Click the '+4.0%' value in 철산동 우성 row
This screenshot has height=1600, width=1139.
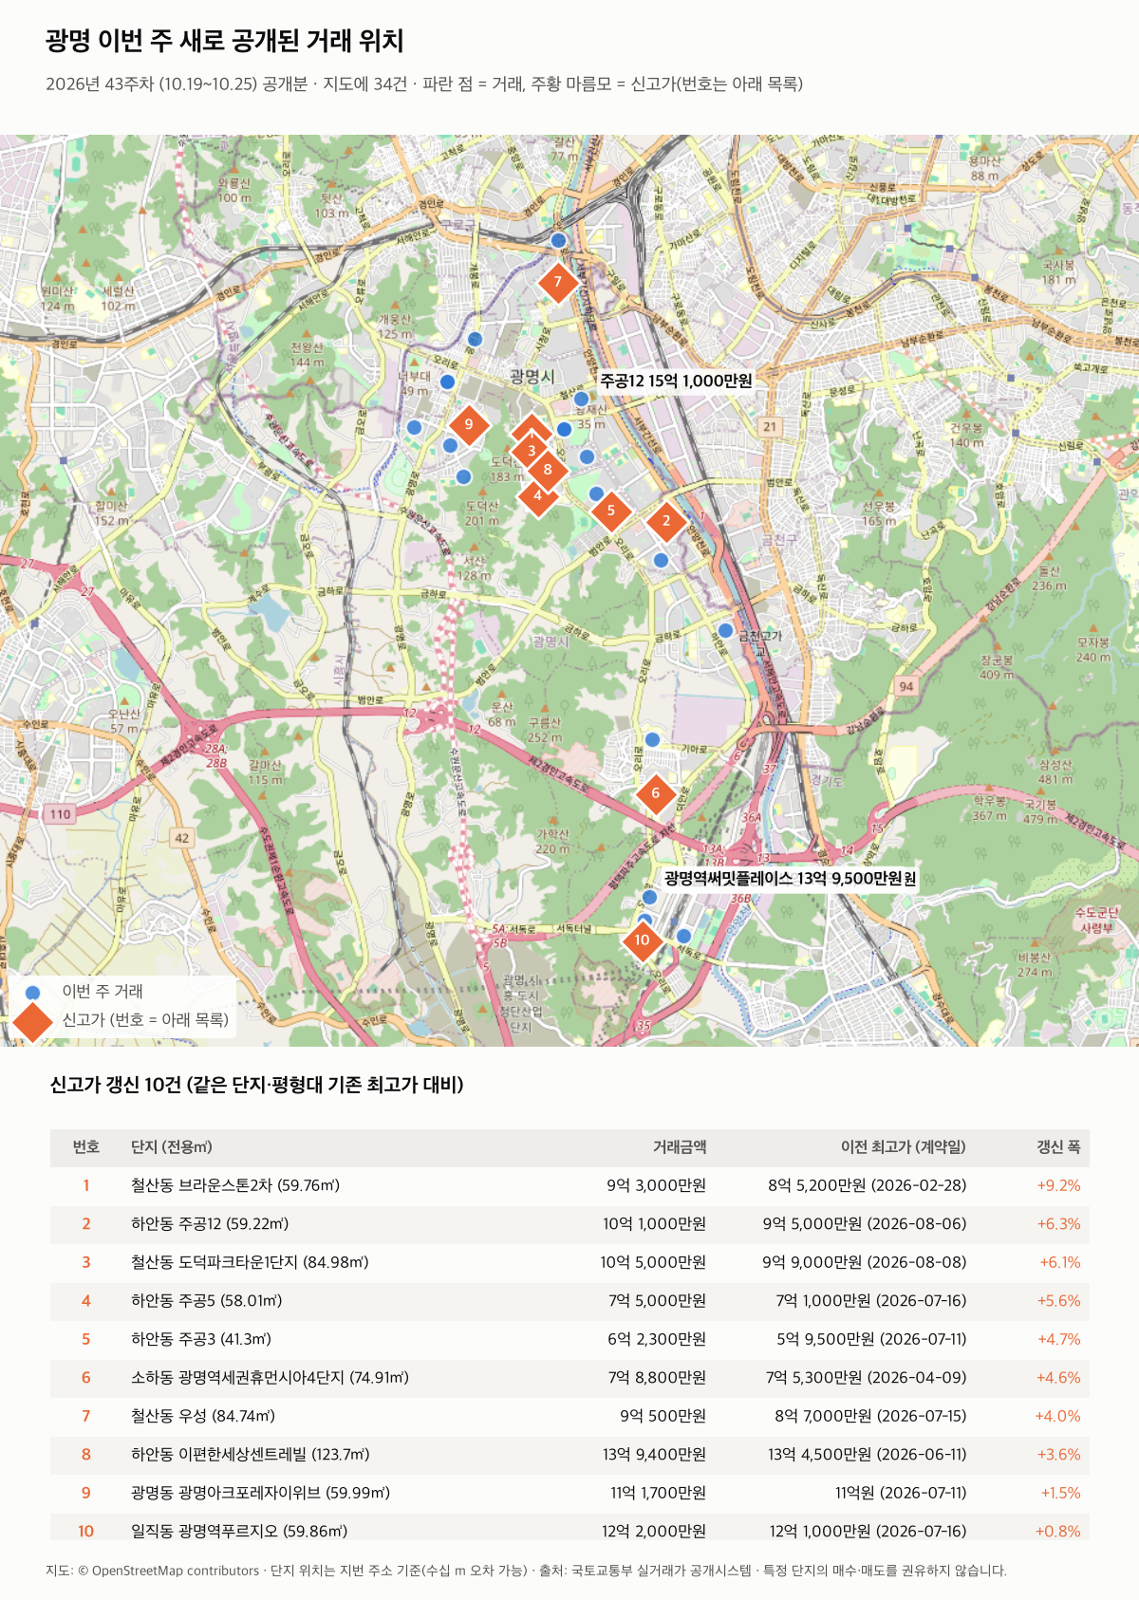click(x=1057, y=1416)
